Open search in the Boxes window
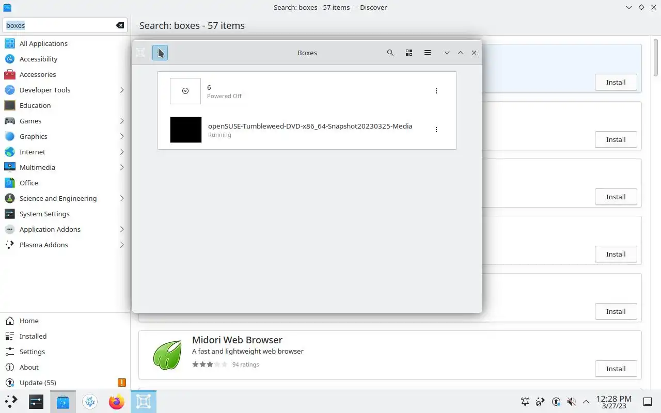This screenshot has width=661, height=413. coord(390,53)
